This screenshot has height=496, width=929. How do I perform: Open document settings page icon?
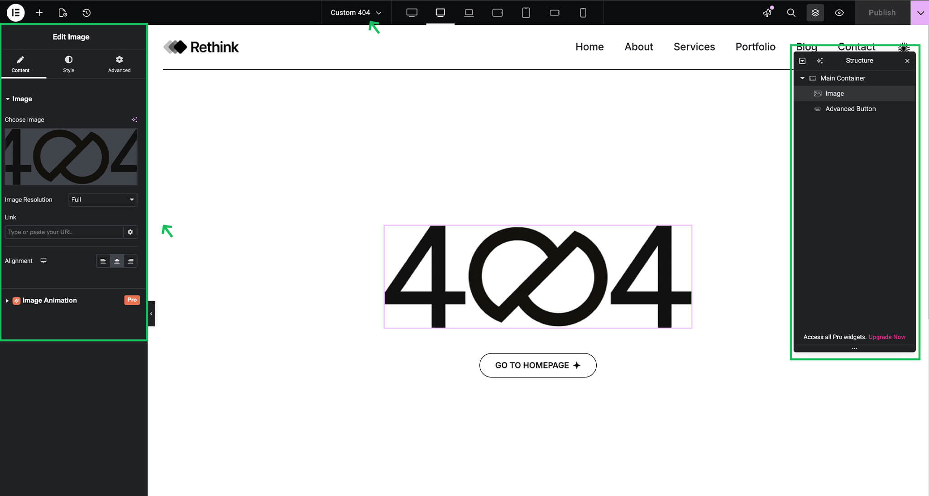pyautogui.click(x=63, y=13)
